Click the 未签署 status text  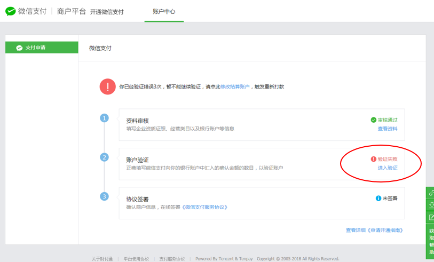(x=390, y=199)
